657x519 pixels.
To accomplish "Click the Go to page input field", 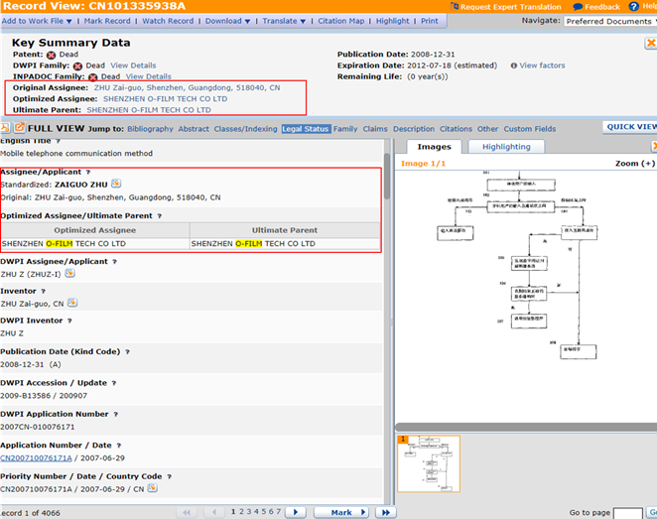I will coord(627,513).
